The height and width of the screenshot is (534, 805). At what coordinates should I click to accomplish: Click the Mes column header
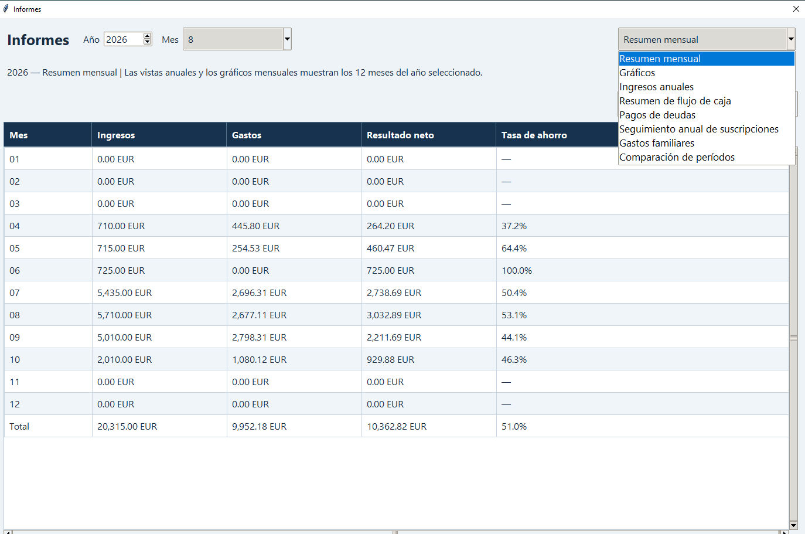[47, 135]
